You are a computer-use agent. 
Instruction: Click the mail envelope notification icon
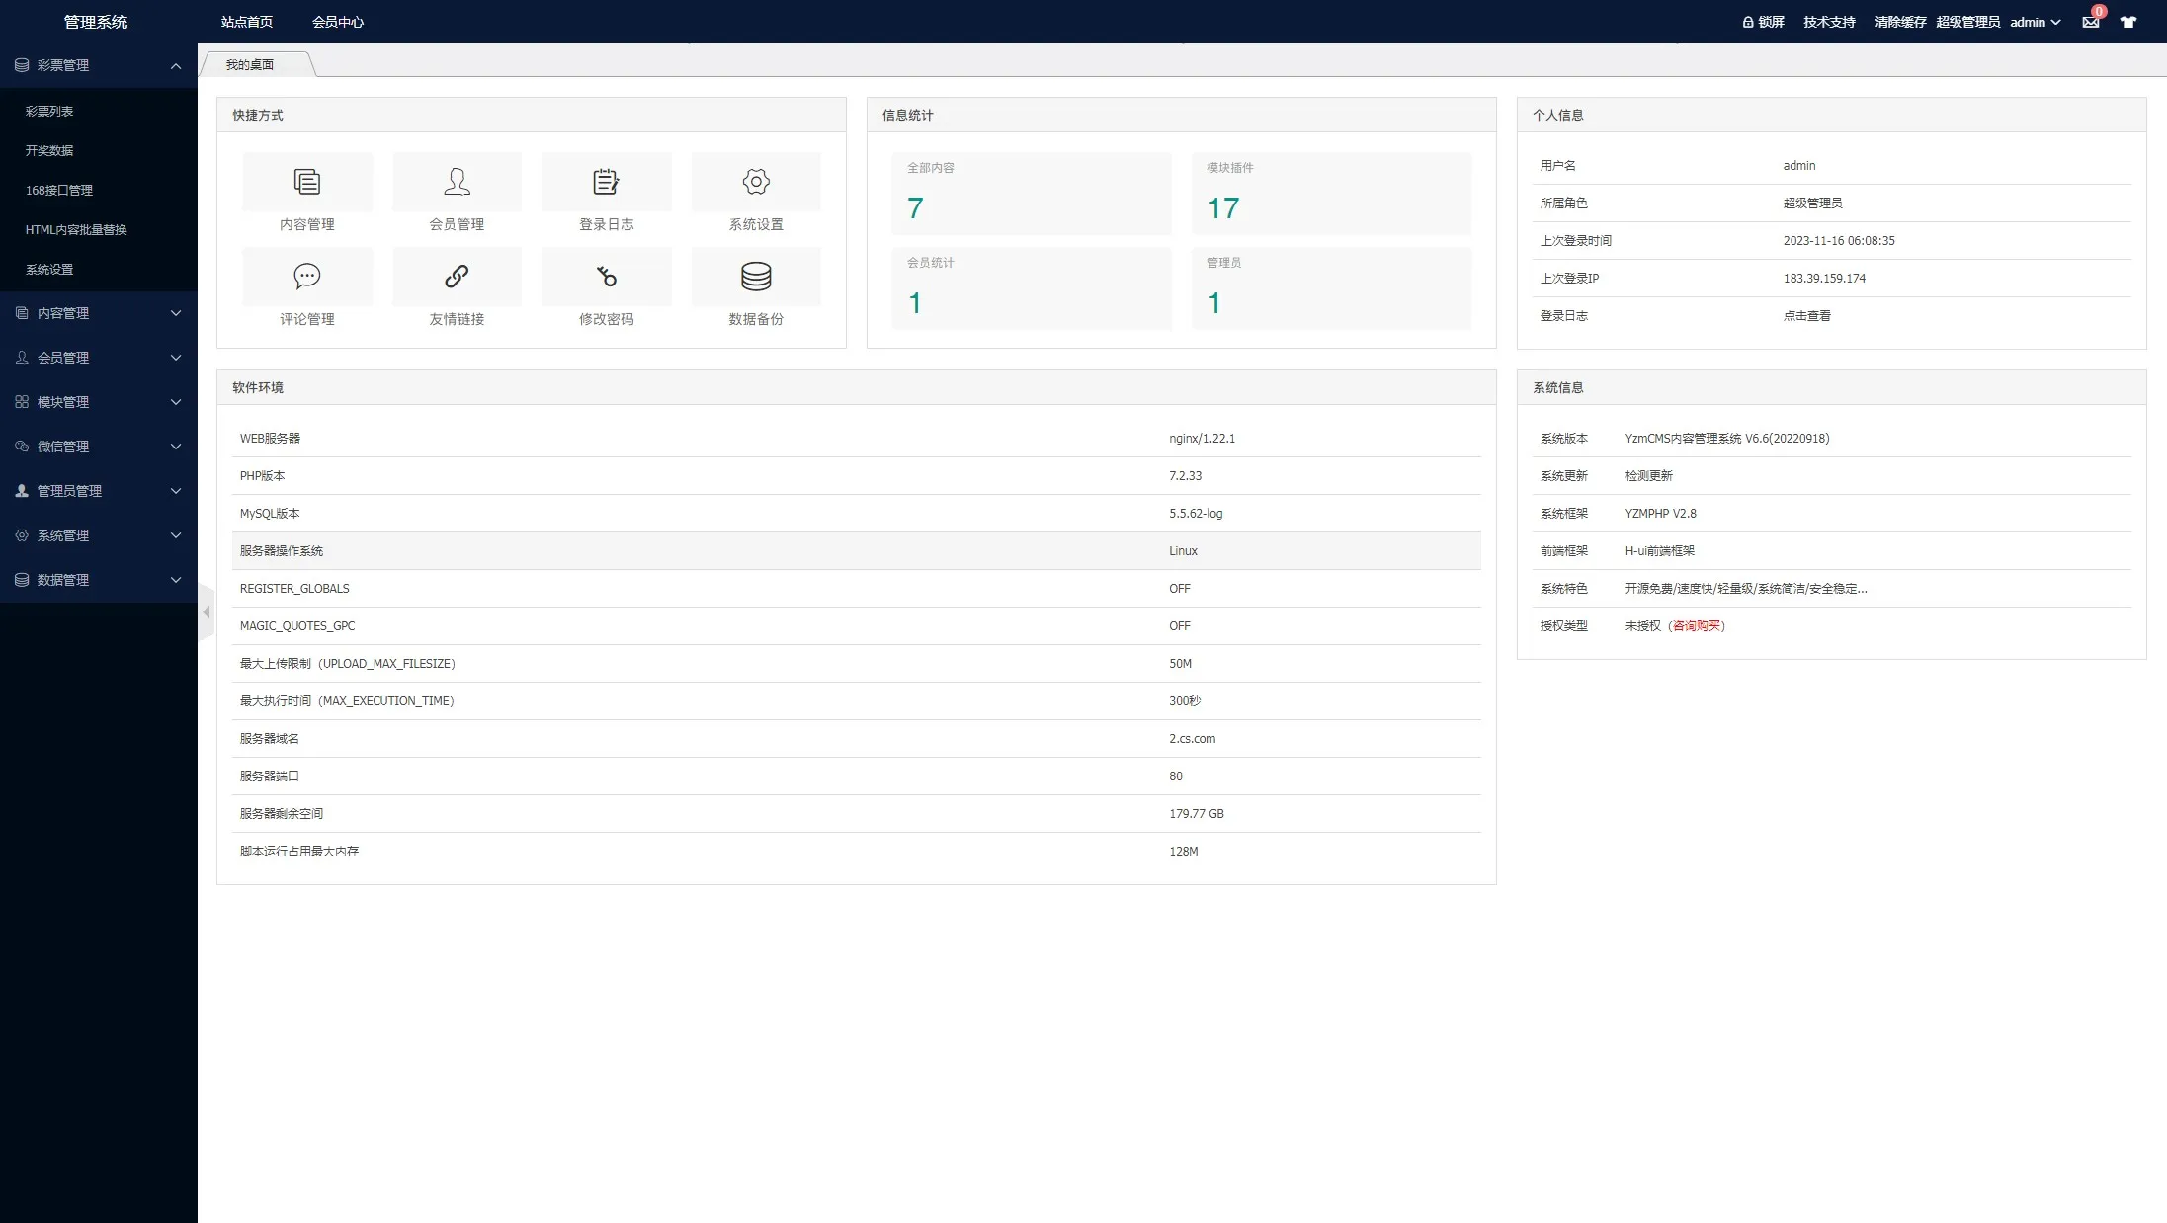[x=2091, y=22]
